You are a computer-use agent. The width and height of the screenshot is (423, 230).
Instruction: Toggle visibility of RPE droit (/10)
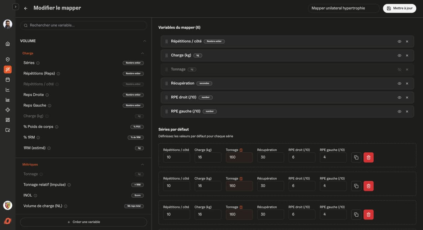point(399,97)
